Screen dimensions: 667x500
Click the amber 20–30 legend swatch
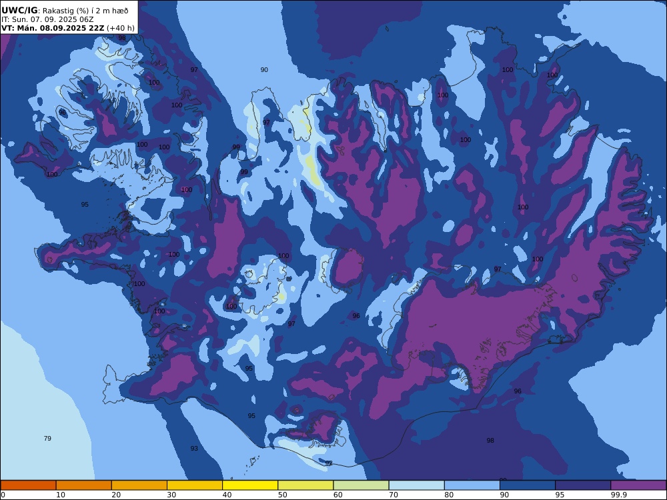139,485
